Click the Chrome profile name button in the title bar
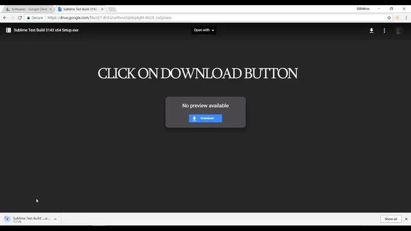 click(x=363, y=9)
